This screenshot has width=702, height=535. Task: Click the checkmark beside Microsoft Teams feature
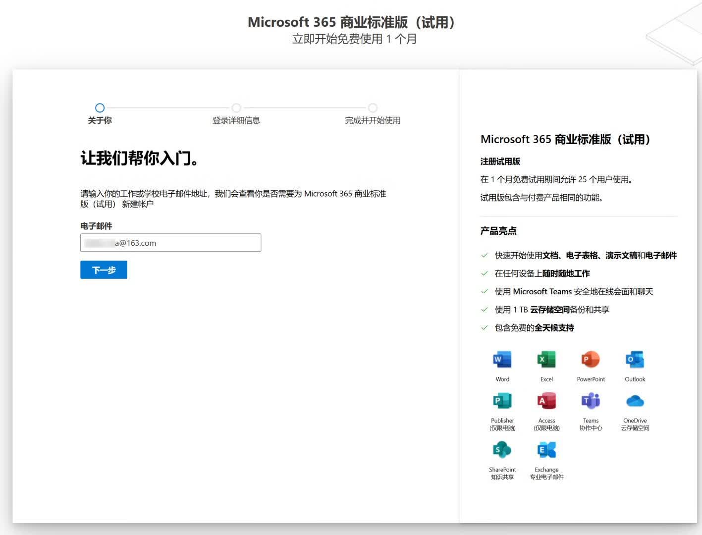(x=485, y=291)
